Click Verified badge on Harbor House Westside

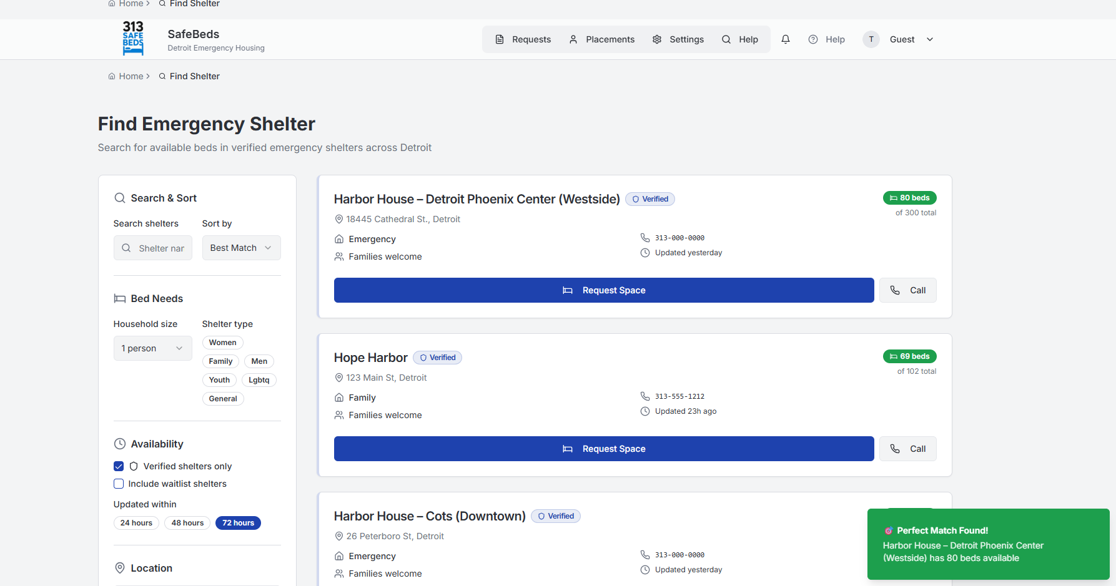tap(650, 199)
